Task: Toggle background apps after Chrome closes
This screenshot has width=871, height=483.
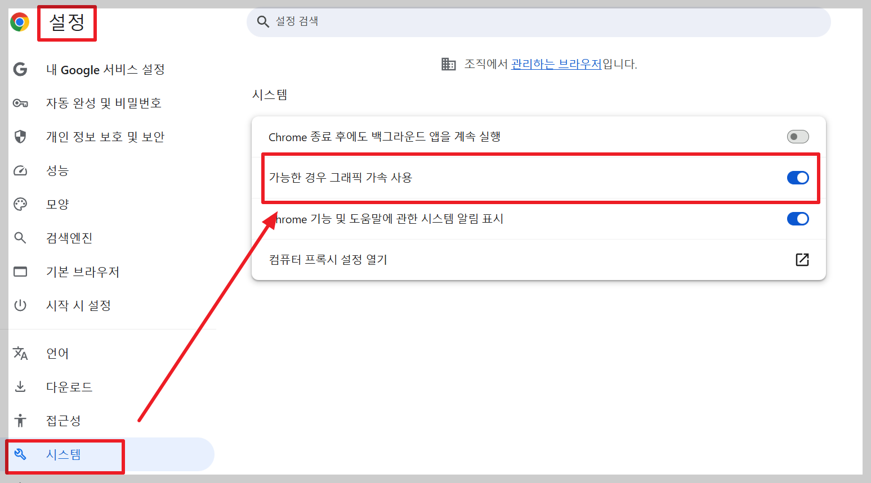Action: [798, 137]
